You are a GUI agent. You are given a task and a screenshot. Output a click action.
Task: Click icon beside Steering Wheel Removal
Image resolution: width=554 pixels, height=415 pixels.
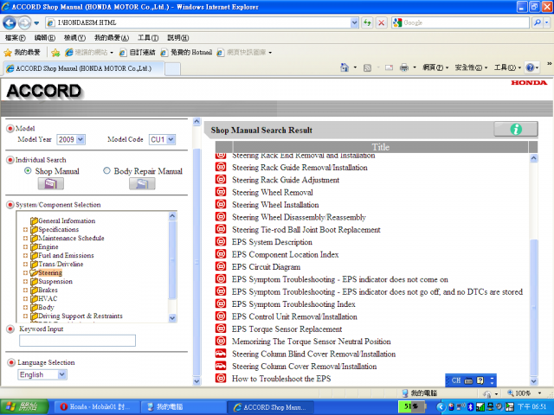221,192
